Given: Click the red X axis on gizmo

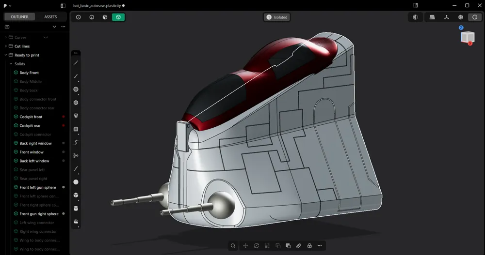Looking at the screenshot, I should click(470, 44).
